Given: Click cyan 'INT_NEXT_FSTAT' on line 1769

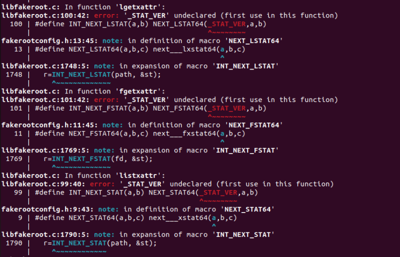Looking at the screenshot, I should pos(81,158).
